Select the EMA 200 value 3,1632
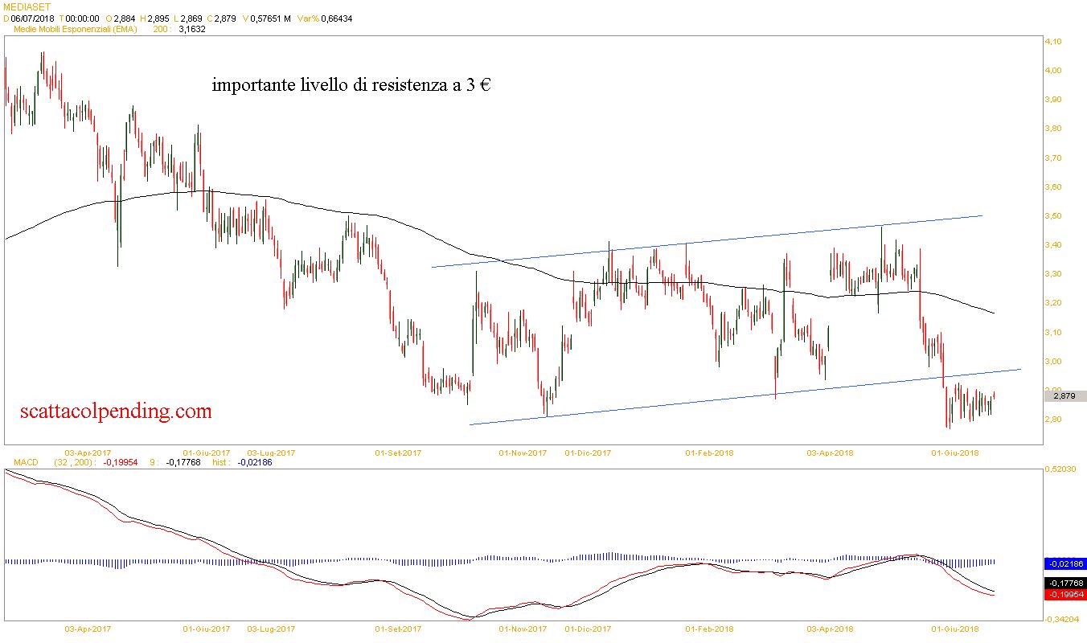Image resolution: width=1087 pixels, height=643 pixels. coord(192,29)
